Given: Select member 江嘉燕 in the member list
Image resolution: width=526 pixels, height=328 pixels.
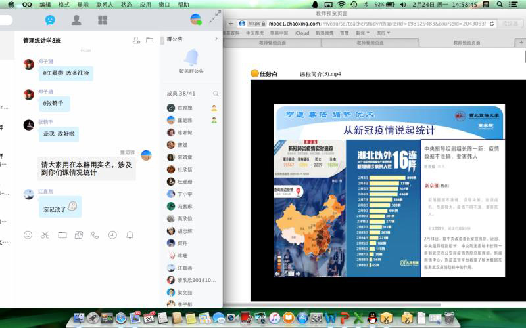Looking at the screenshot, I should tap(185, 268).
